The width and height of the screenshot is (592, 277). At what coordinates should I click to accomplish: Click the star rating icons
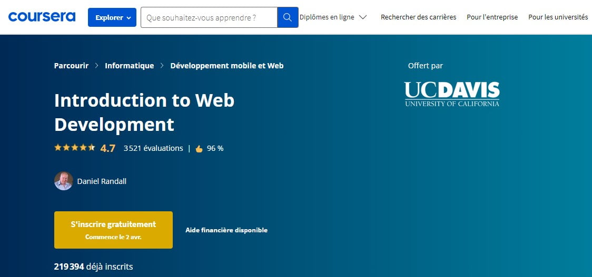click(x=74, y=148)
